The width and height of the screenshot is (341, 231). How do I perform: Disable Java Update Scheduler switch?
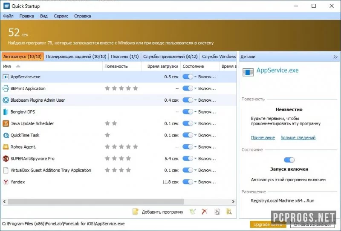click(188, 123)
